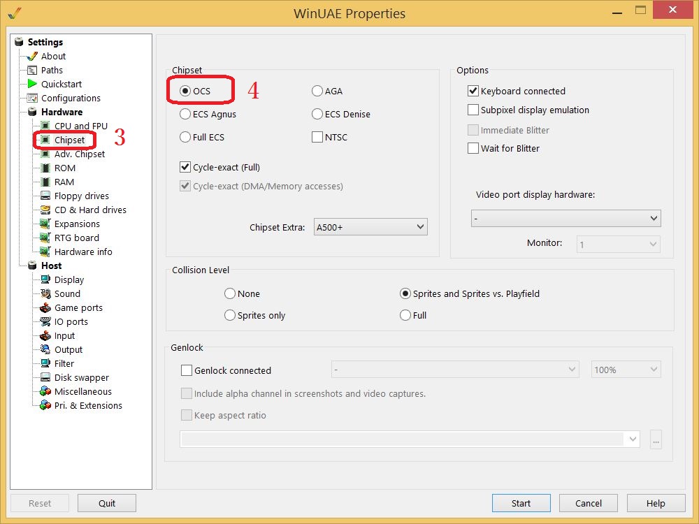Click the Display monitor icon

(45, 280)
